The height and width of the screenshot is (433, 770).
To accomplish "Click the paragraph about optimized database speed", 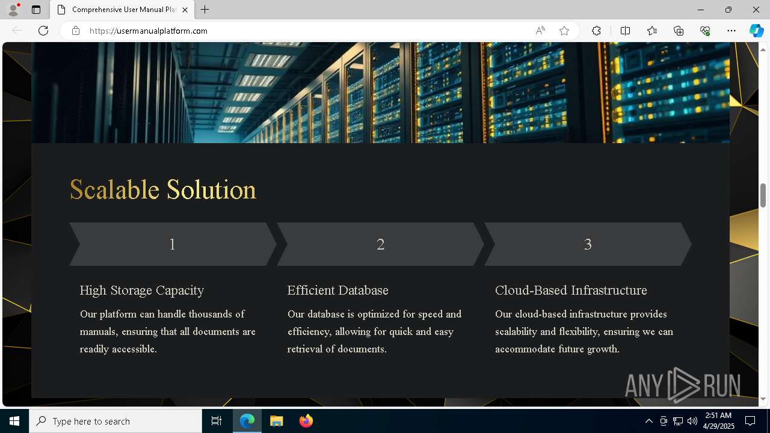I will point(374,331).
